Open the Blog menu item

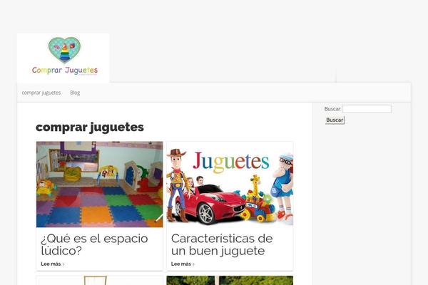tap(75, 93)
